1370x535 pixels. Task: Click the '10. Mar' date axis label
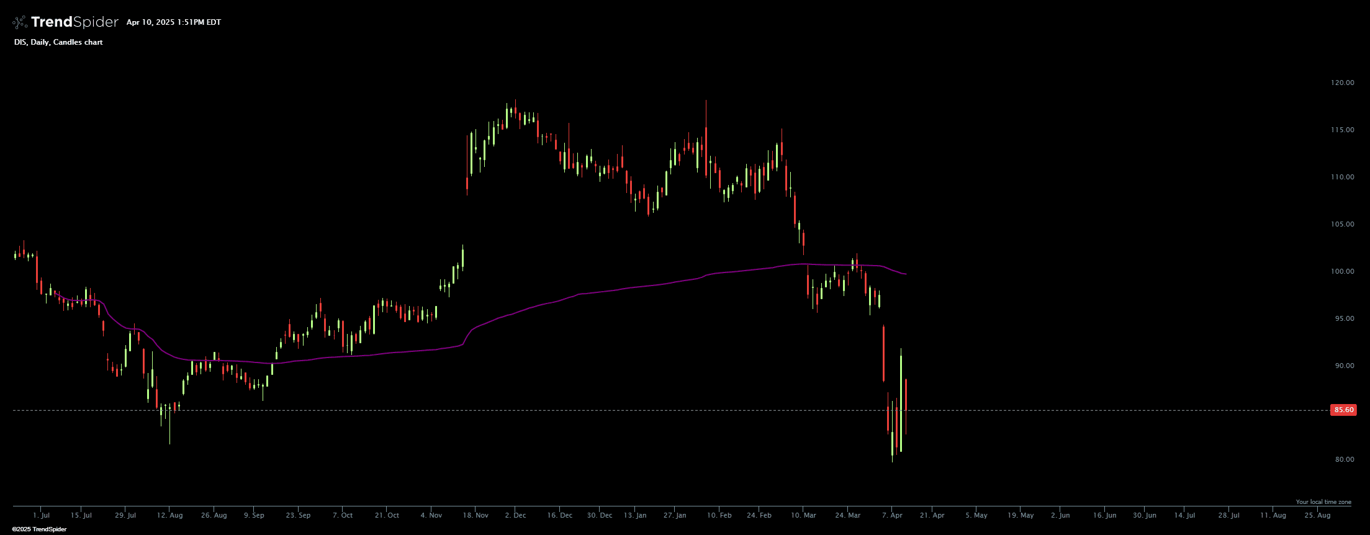click(804, 515)
